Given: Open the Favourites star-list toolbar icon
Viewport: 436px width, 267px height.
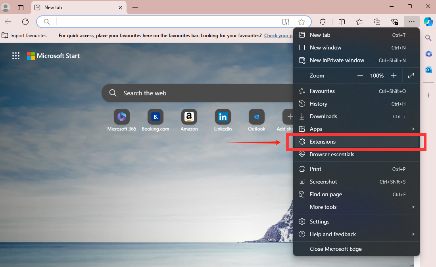Looking at the screenshot, I should pos(359,22).
